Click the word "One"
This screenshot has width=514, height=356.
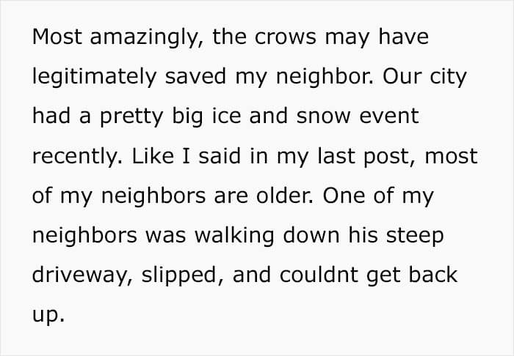pyautogui.click(x=344, y=196)
